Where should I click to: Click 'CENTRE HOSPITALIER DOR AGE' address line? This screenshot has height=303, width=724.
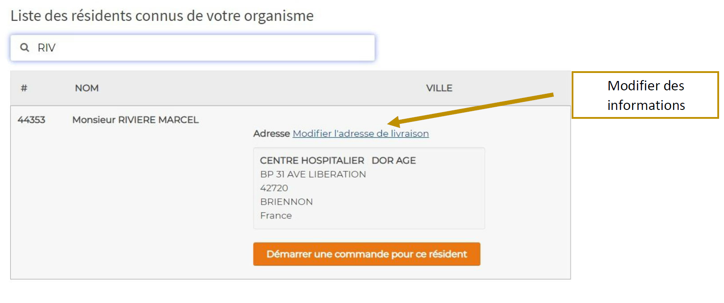pos(338,161)
